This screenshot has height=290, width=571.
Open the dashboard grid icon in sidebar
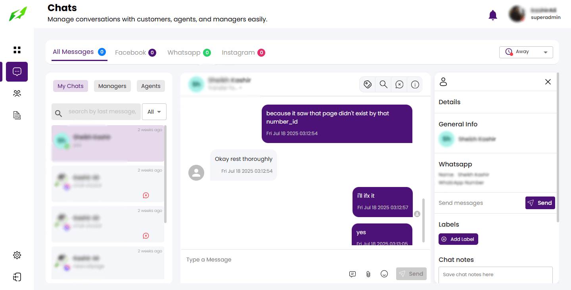pos(17,50)
